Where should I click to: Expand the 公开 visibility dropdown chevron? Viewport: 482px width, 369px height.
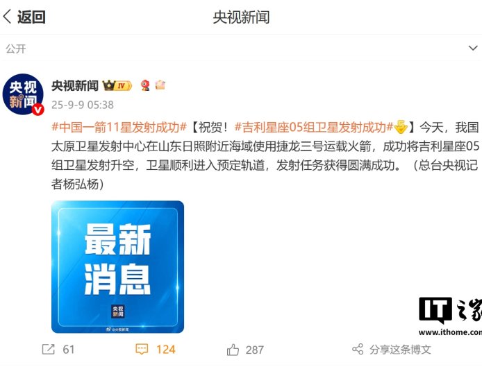tap(473, 48)
